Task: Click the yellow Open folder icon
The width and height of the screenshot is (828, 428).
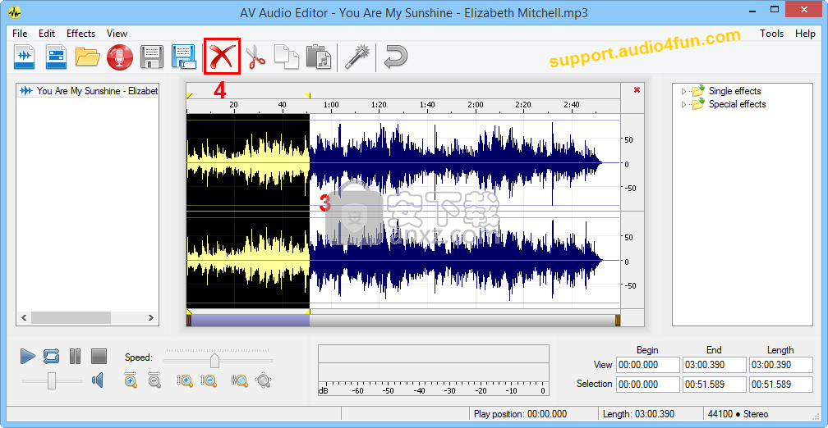Action: pos(87,57)
